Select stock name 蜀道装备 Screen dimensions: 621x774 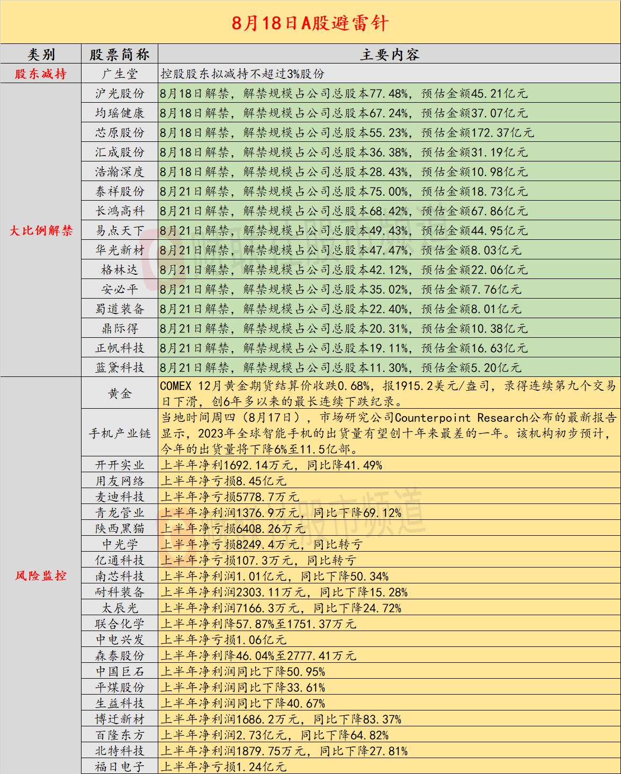point(120,309)
